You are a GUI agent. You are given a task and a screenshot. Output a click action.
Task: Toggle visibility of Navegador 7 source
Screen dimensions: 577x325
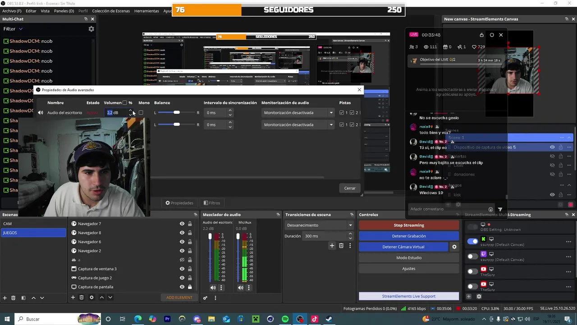point(182,224)
